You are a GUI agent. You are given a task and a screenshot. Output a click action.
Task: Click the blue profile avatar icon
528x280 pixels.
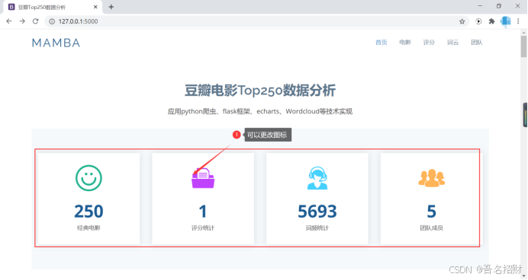pos(505,21)
